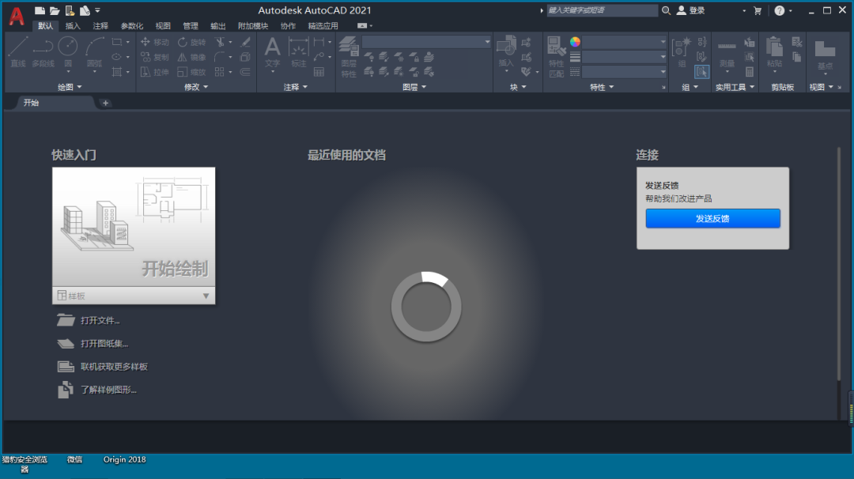Click the New file icon in quick access toolbar
This screenshot has height=479, width=854.
tap(40, 10)
